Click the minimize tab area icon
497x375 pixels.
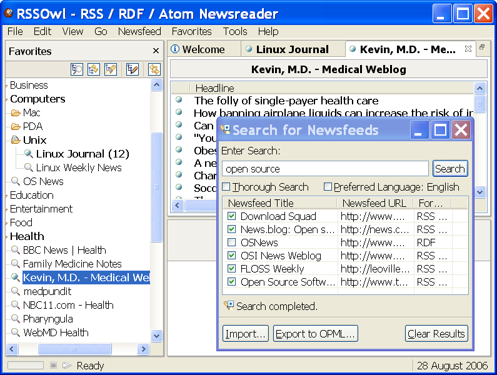[482, 47]
